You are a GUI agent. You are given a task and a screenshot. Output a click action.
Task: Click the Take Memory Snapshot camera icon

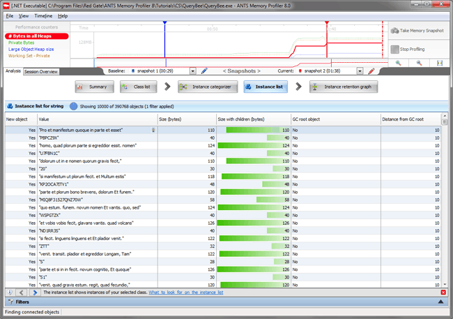click(x=395, y=31)
